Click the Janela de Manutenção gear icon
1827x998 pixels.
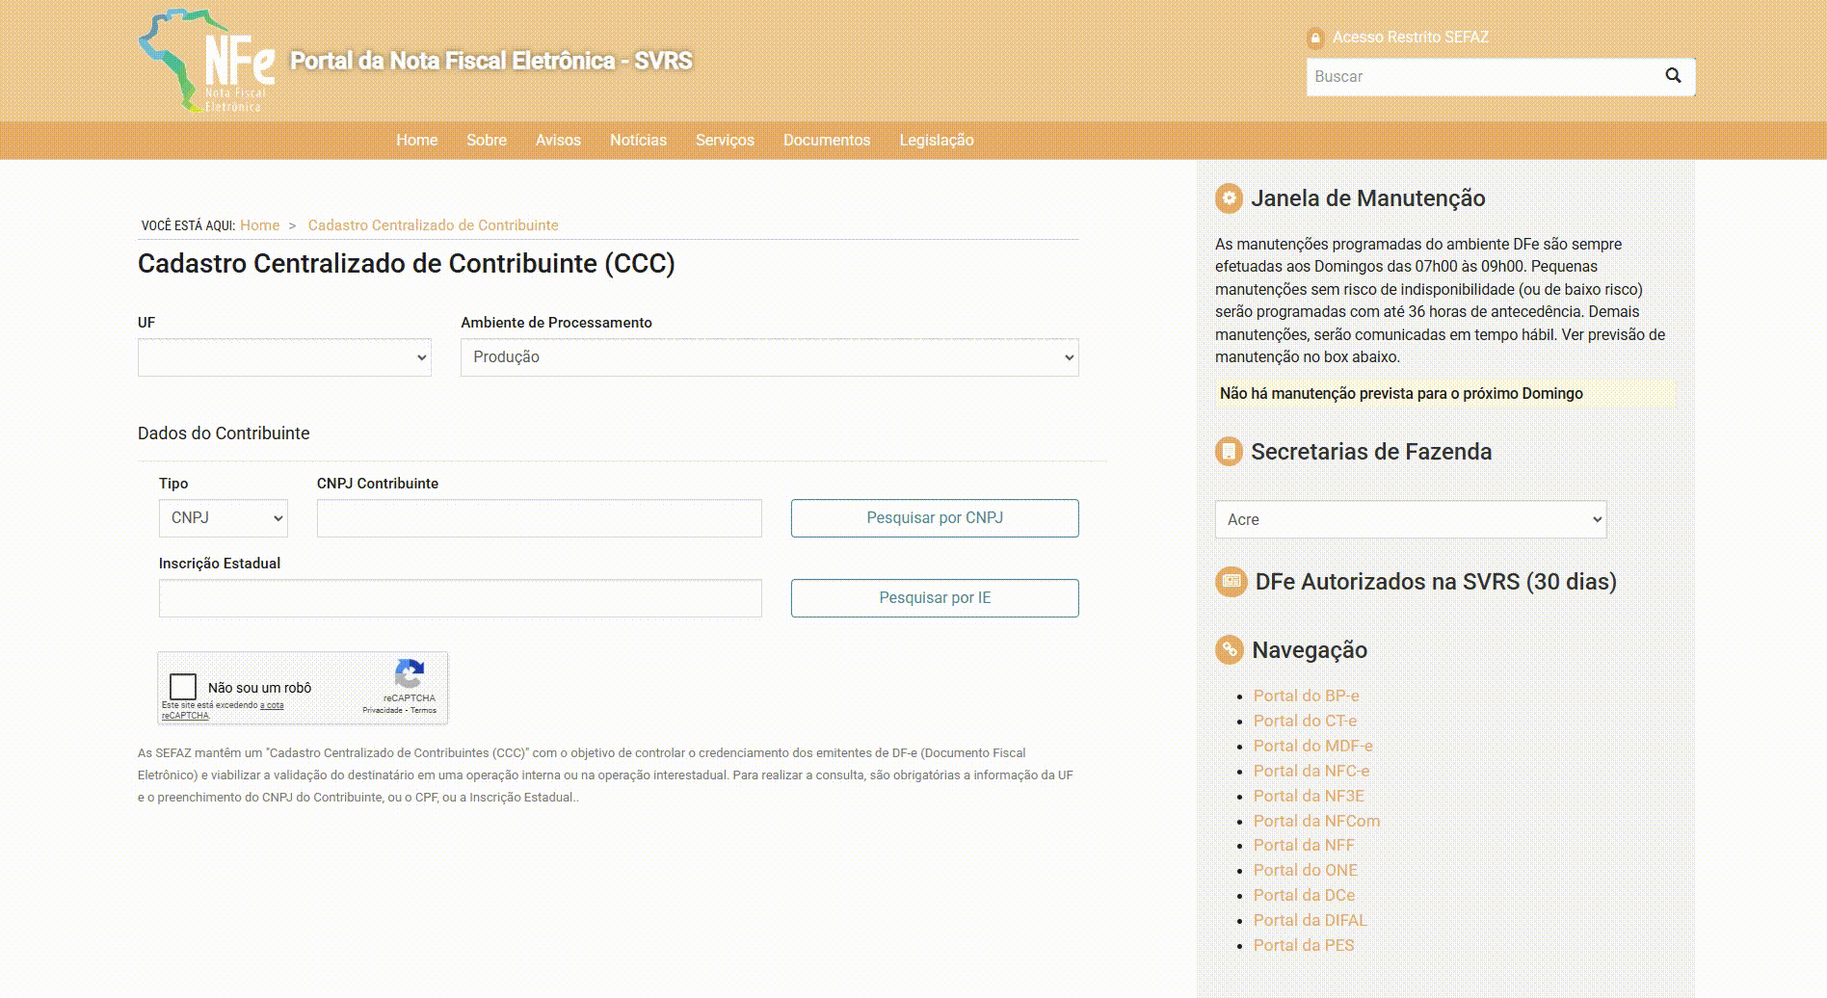click(1229, 198)
